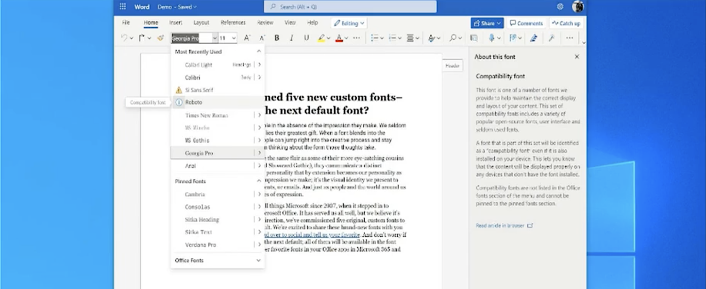706x289 pixels.
Task: Click the paragraph alignment icon
Action: 410,38
